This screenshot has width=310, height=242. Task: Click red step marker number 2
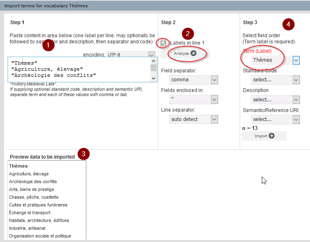pos(188,34)
